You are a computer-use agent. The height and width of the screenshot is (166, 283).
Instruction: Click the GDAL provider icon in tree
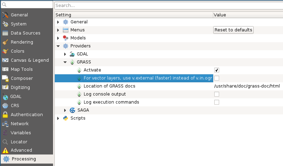click(x=72, y=54)
